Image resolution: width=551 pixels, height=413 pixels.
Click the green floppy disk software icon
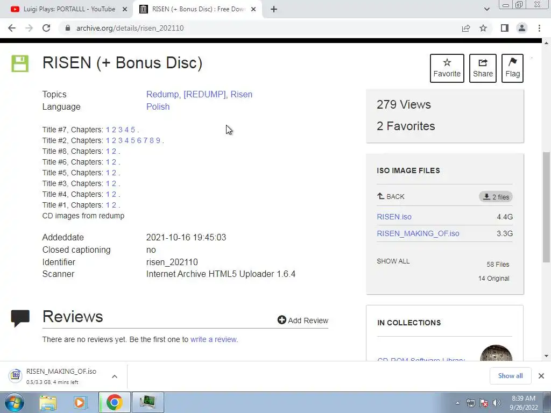pos(20,63)
